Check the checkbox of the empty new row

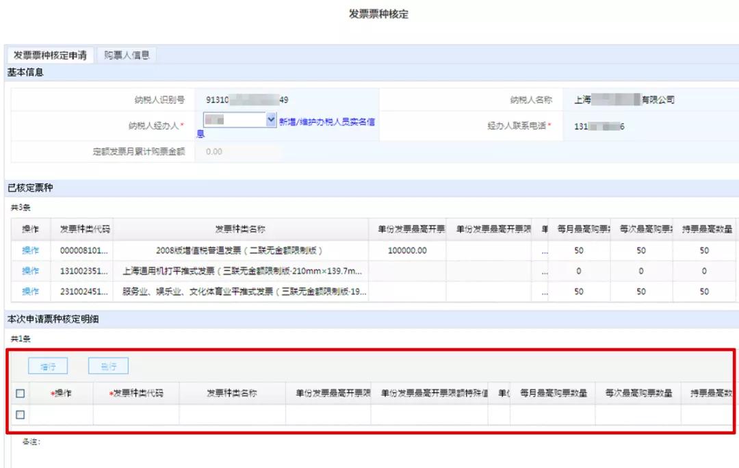click(20, 415)
